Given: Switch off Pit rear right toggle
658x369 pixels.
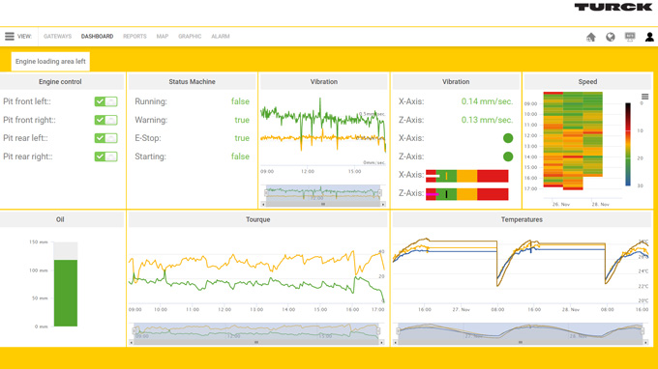Looking at the screenshot, I should (105, 156).
